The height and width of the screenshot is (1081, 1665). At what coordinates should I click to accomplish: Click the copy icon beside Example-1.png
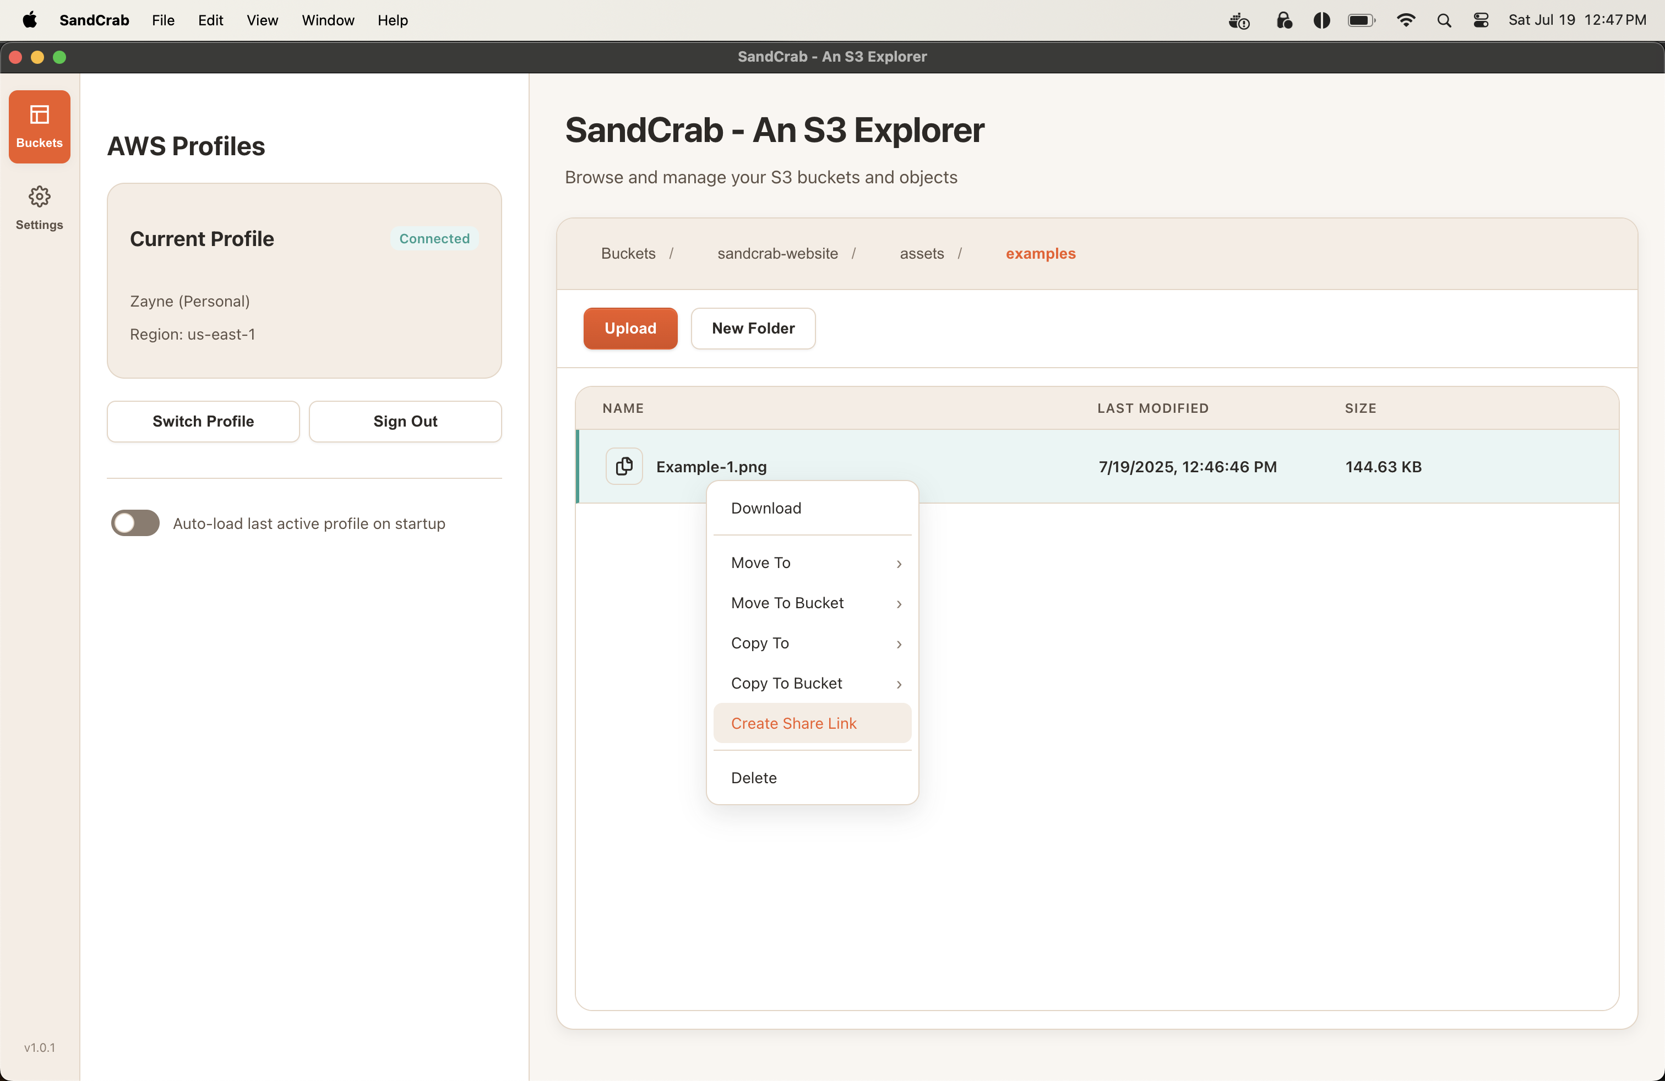[624, 466]
